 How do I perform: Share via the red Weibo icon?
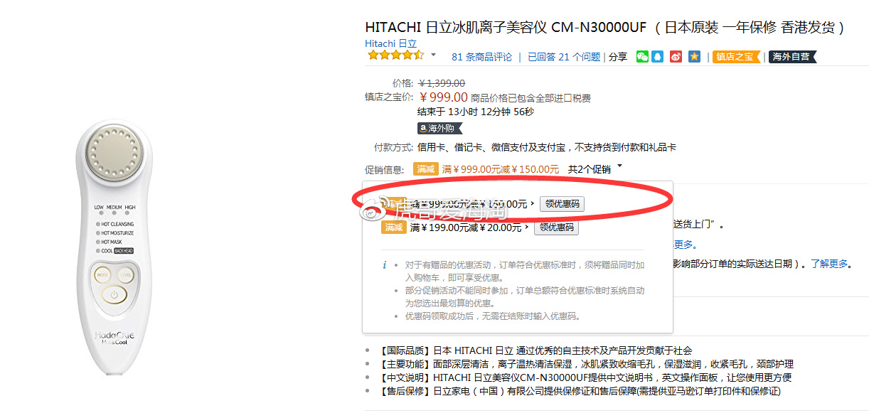coord(676,56)
